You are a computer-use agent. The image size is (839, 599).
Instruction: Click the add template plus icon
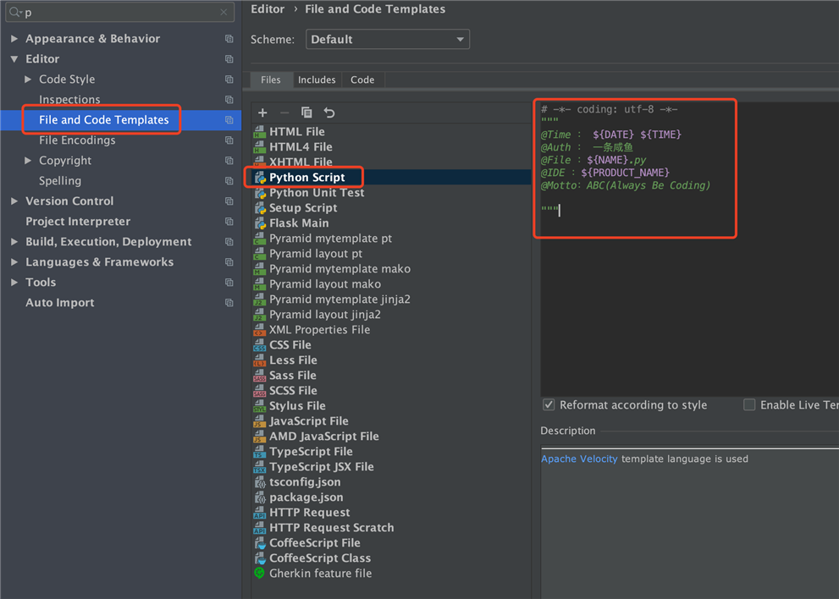pos(262,113)
